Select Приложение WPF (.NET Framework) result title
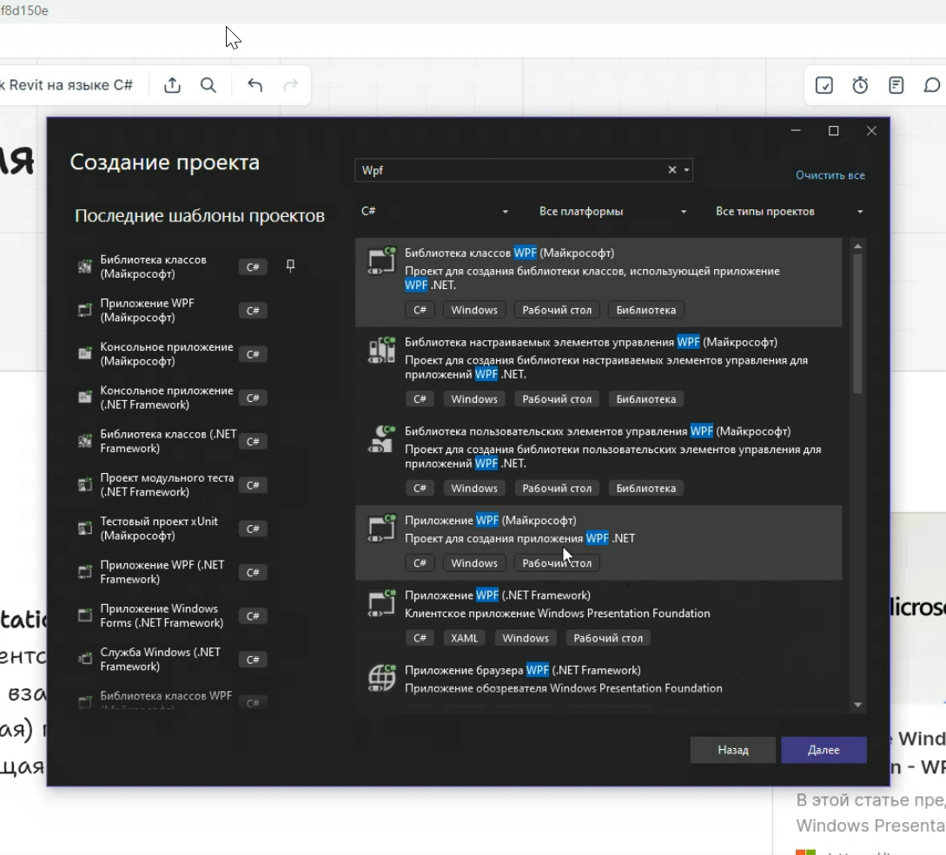This screenshot has width=946, height=855. point(497,595)
